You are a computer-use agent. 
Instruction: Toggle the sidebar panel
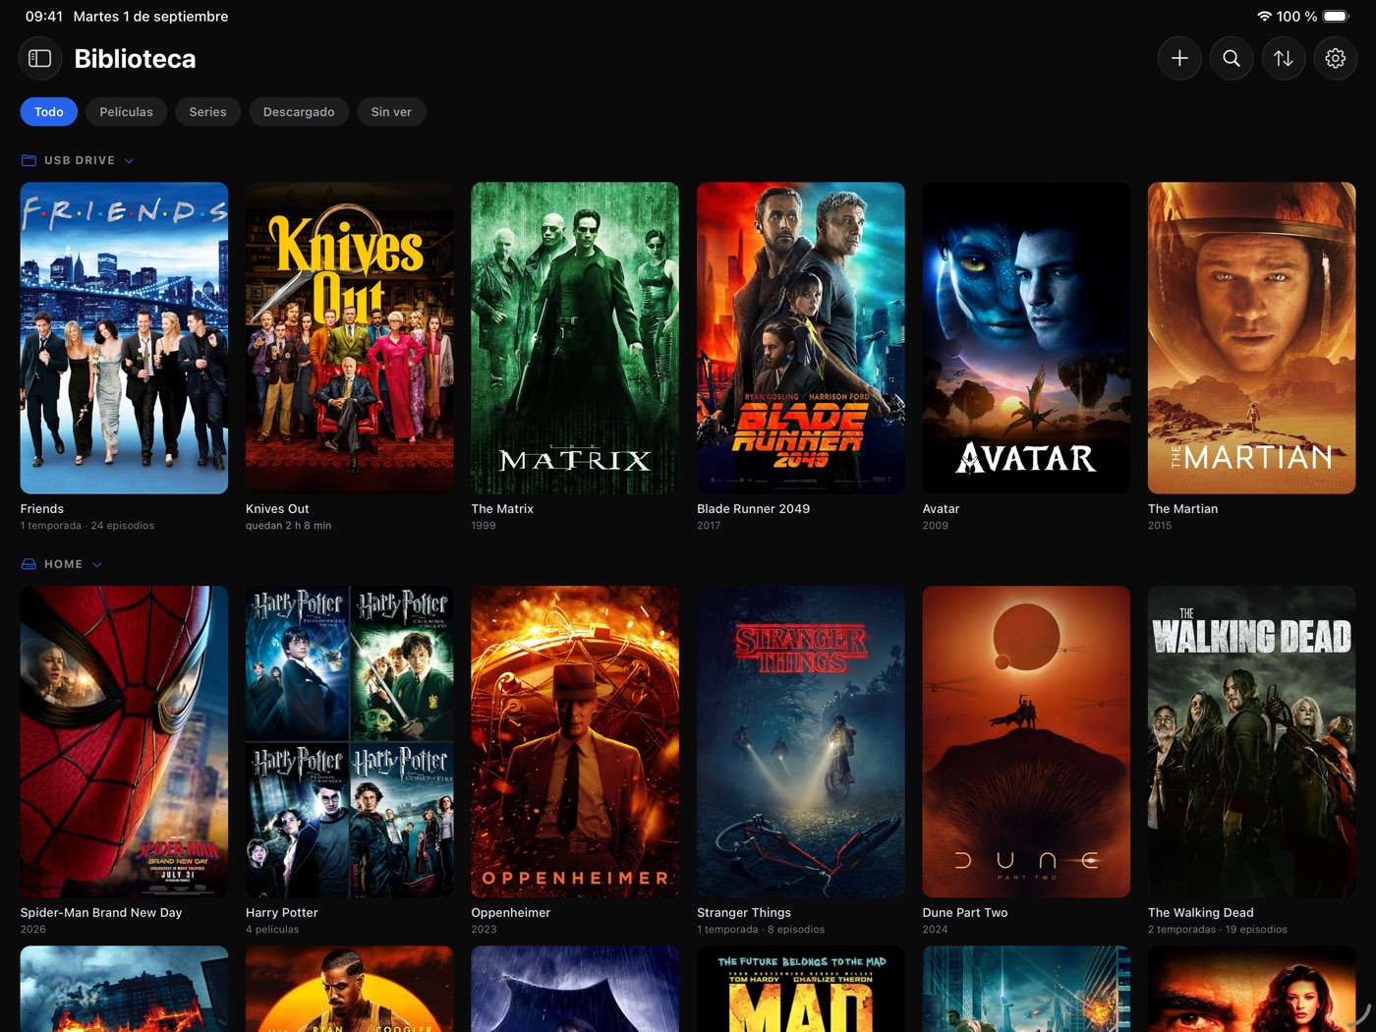click(40, 59)
